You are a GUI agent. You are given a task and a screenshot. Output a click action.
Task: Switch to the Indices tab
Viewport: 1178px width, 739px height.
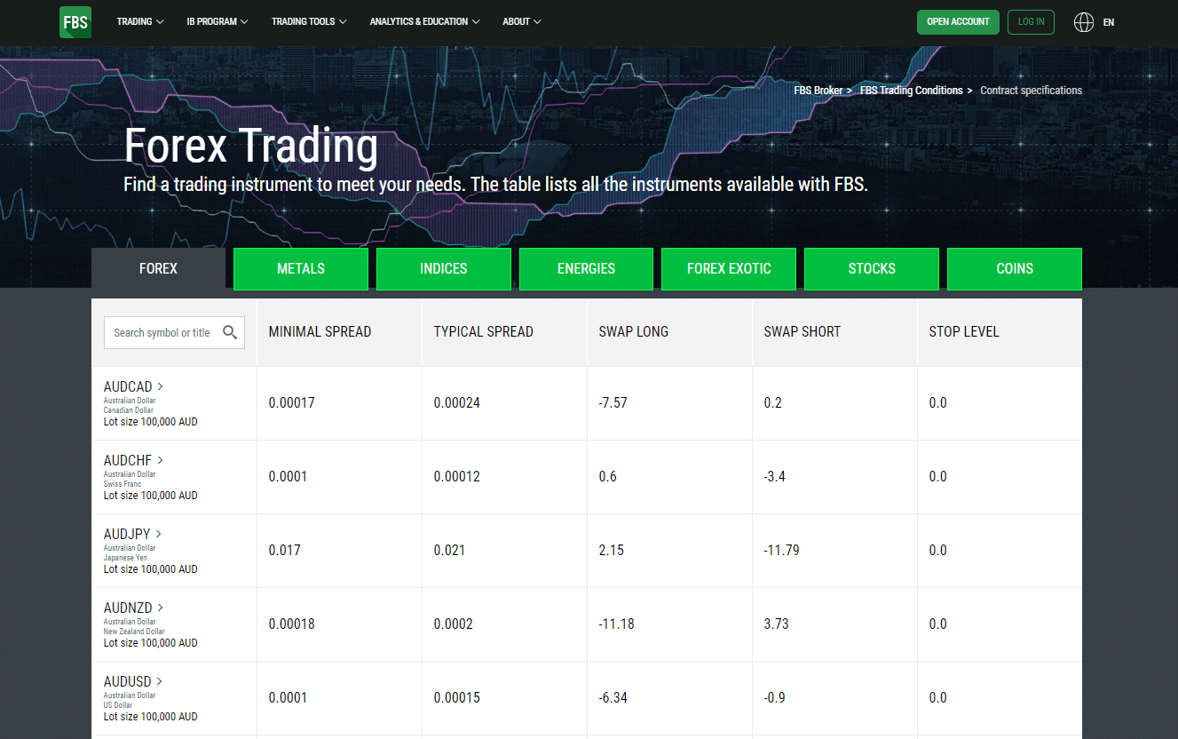point(444,268)
